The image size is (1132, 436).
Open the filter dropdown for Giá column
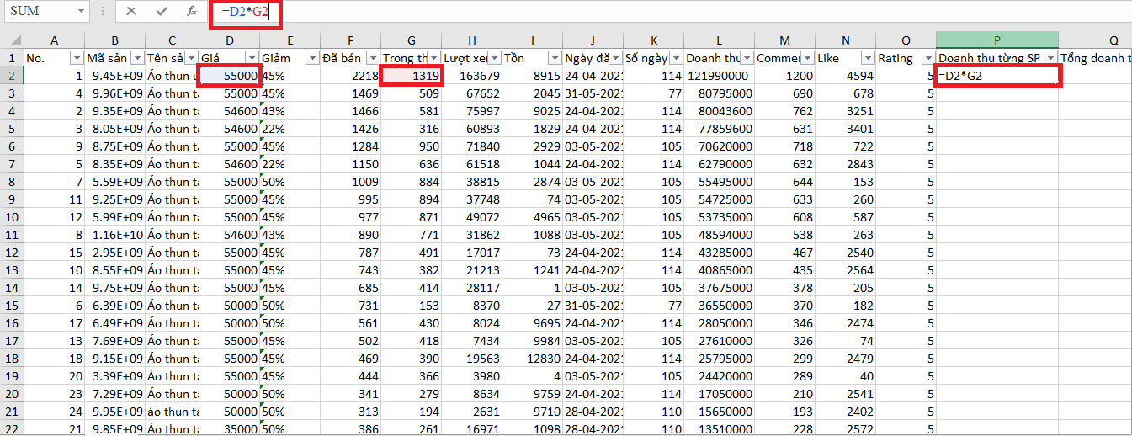point(252,58)
